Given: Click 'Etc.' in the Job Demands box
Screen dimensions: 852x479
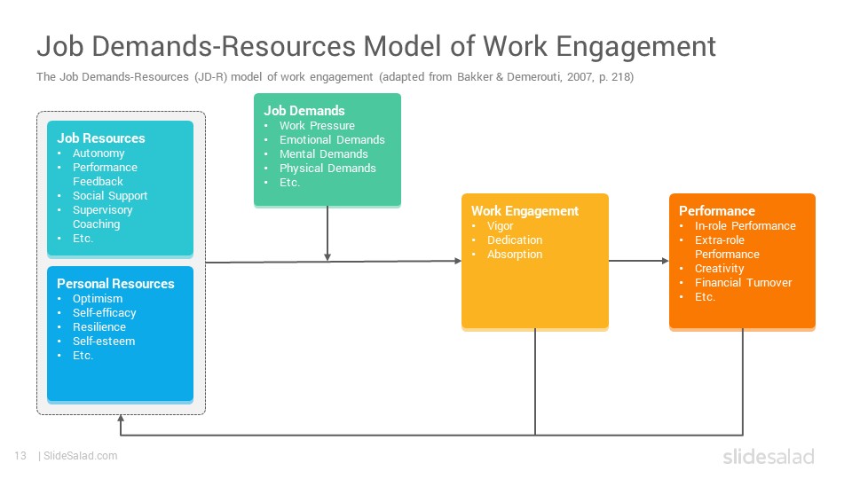Looking at the screenshot, I should pos(289,183).
